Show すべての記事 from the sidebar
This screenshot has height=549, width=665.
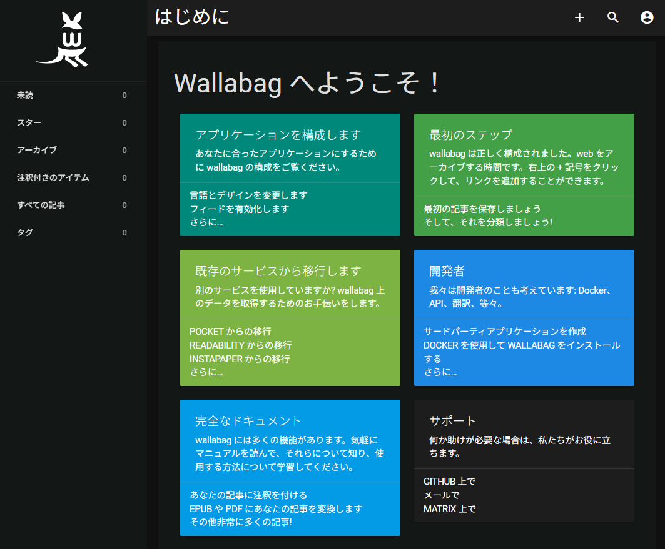tap(73, 205)
